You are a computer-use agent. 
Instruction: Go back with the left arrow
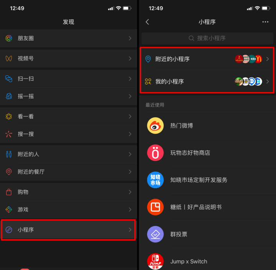tap(148, 22)
